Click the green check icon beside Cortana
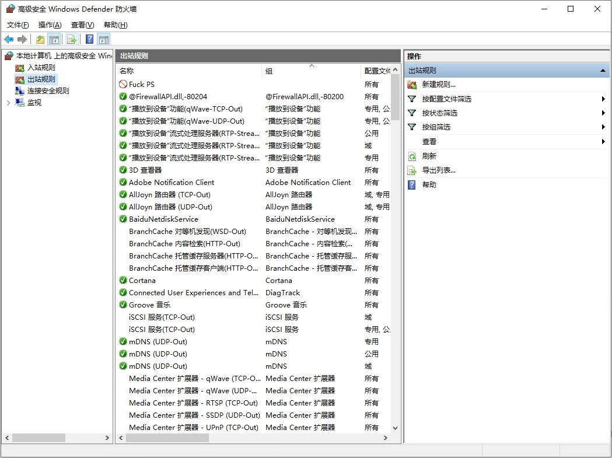The image size is (612, 458). pyautogui.click(x=123, y=281)
